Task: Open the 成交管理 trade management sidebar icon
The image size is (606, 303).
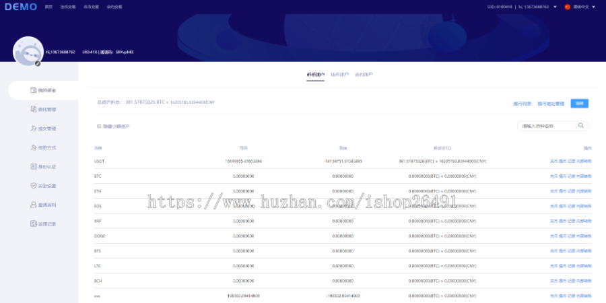Action: tap(33, 129)
